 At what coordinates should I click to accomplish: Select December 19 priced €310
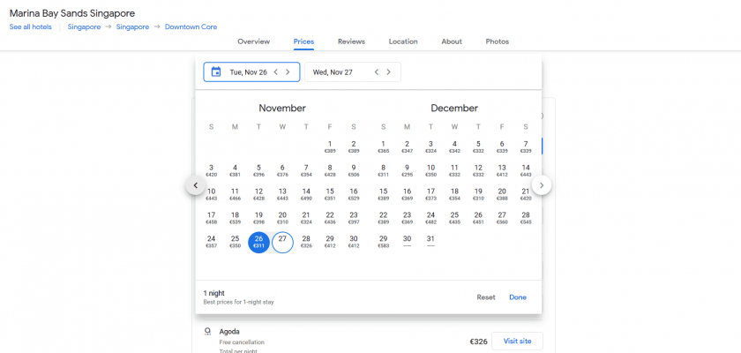tap(478, 194)
